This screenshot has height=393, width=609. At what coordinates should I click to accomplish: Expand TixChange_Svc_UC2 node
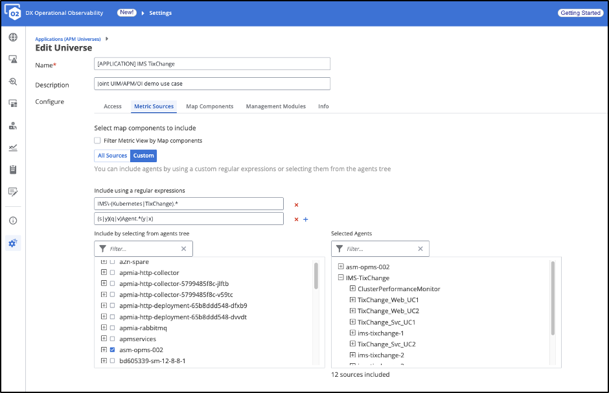[352, 344]
